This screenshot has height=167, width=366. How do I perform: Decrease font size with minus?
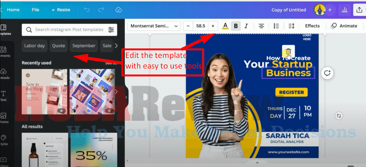pos(188,26)
